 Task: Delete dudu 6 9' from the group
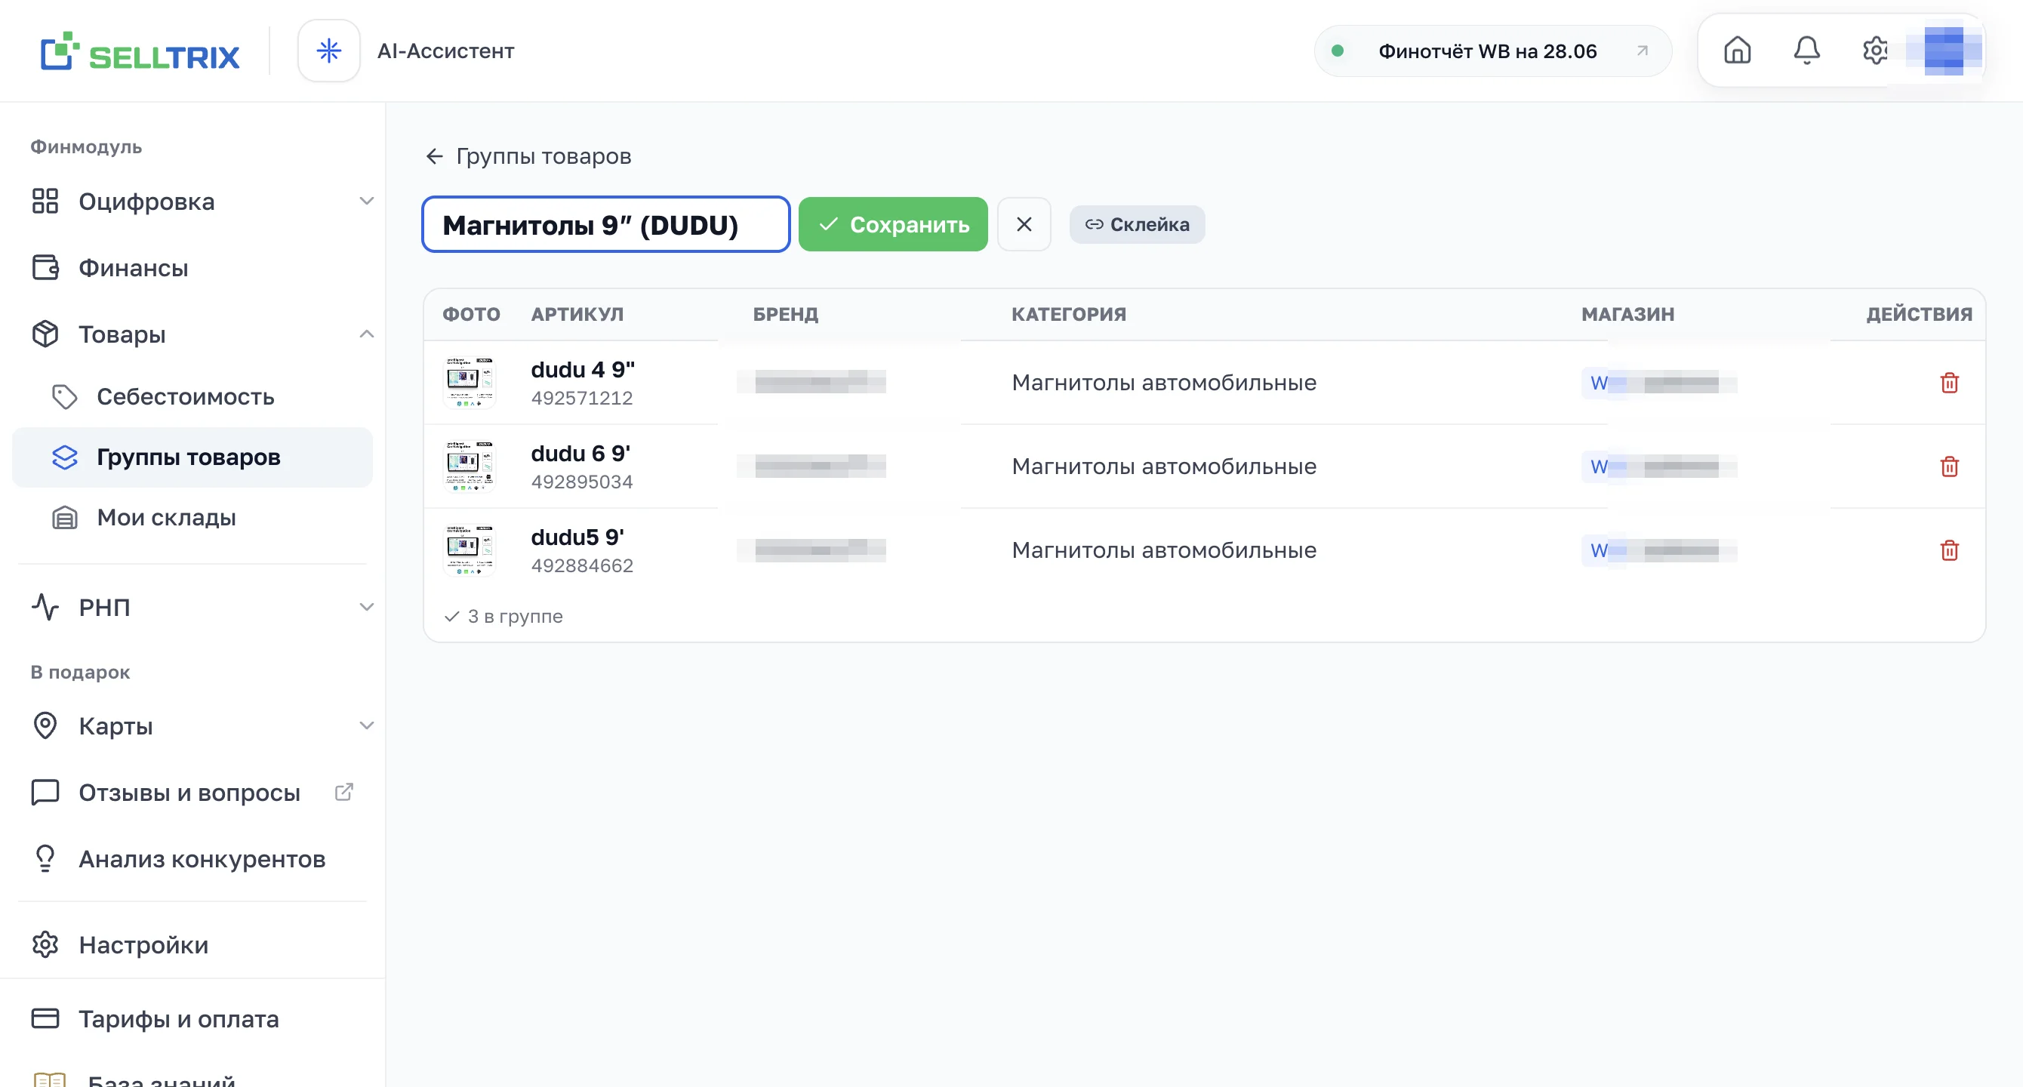point(1949,467)
